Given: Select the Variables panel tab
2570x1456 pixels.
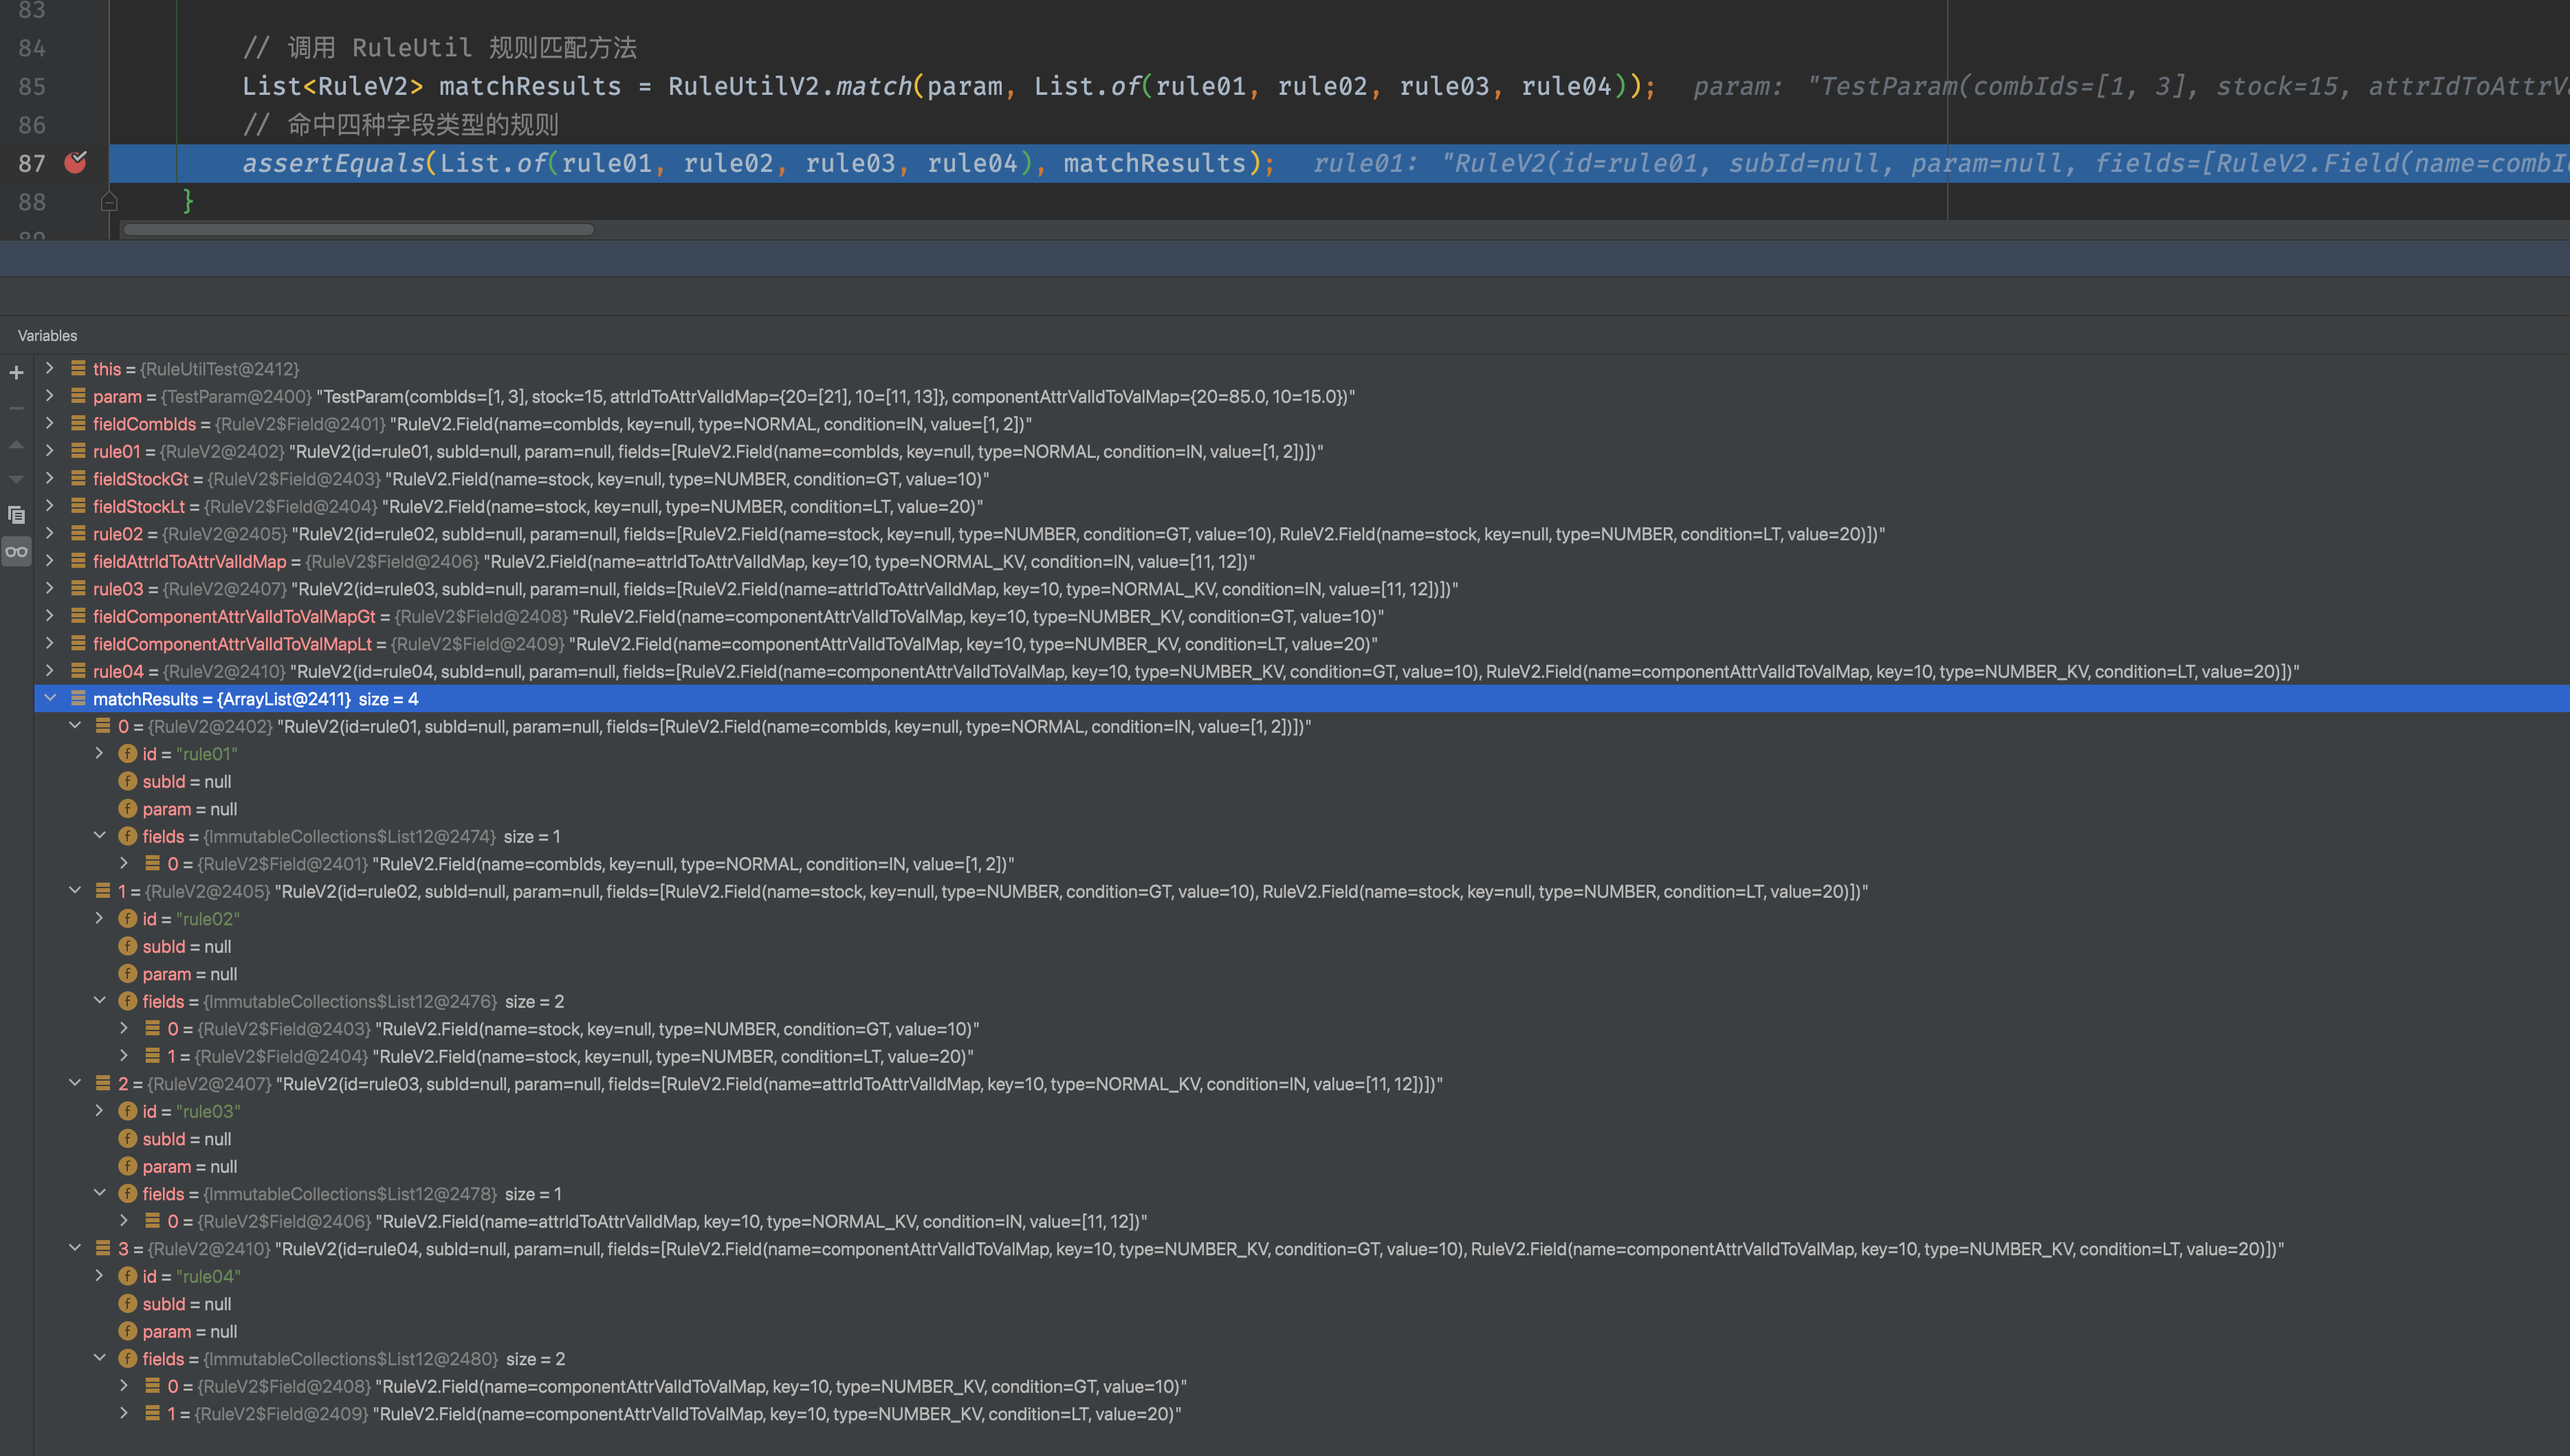Looking at the screenshot, I should coord(47,335).
